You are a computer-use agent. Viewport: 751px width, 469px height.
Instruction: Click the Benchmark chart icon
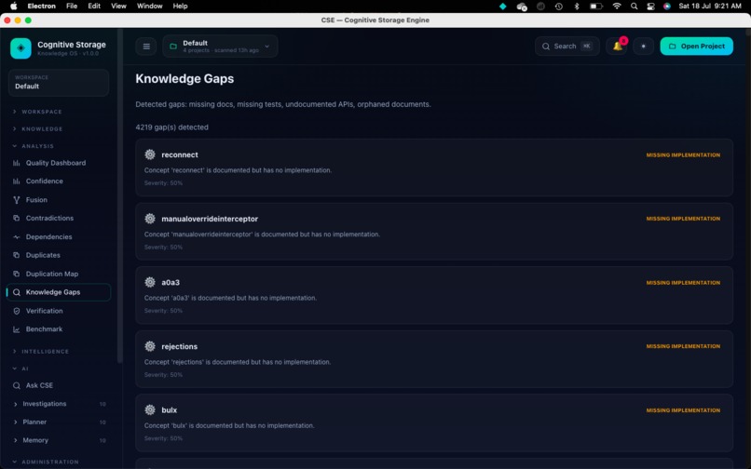[16, 329]
